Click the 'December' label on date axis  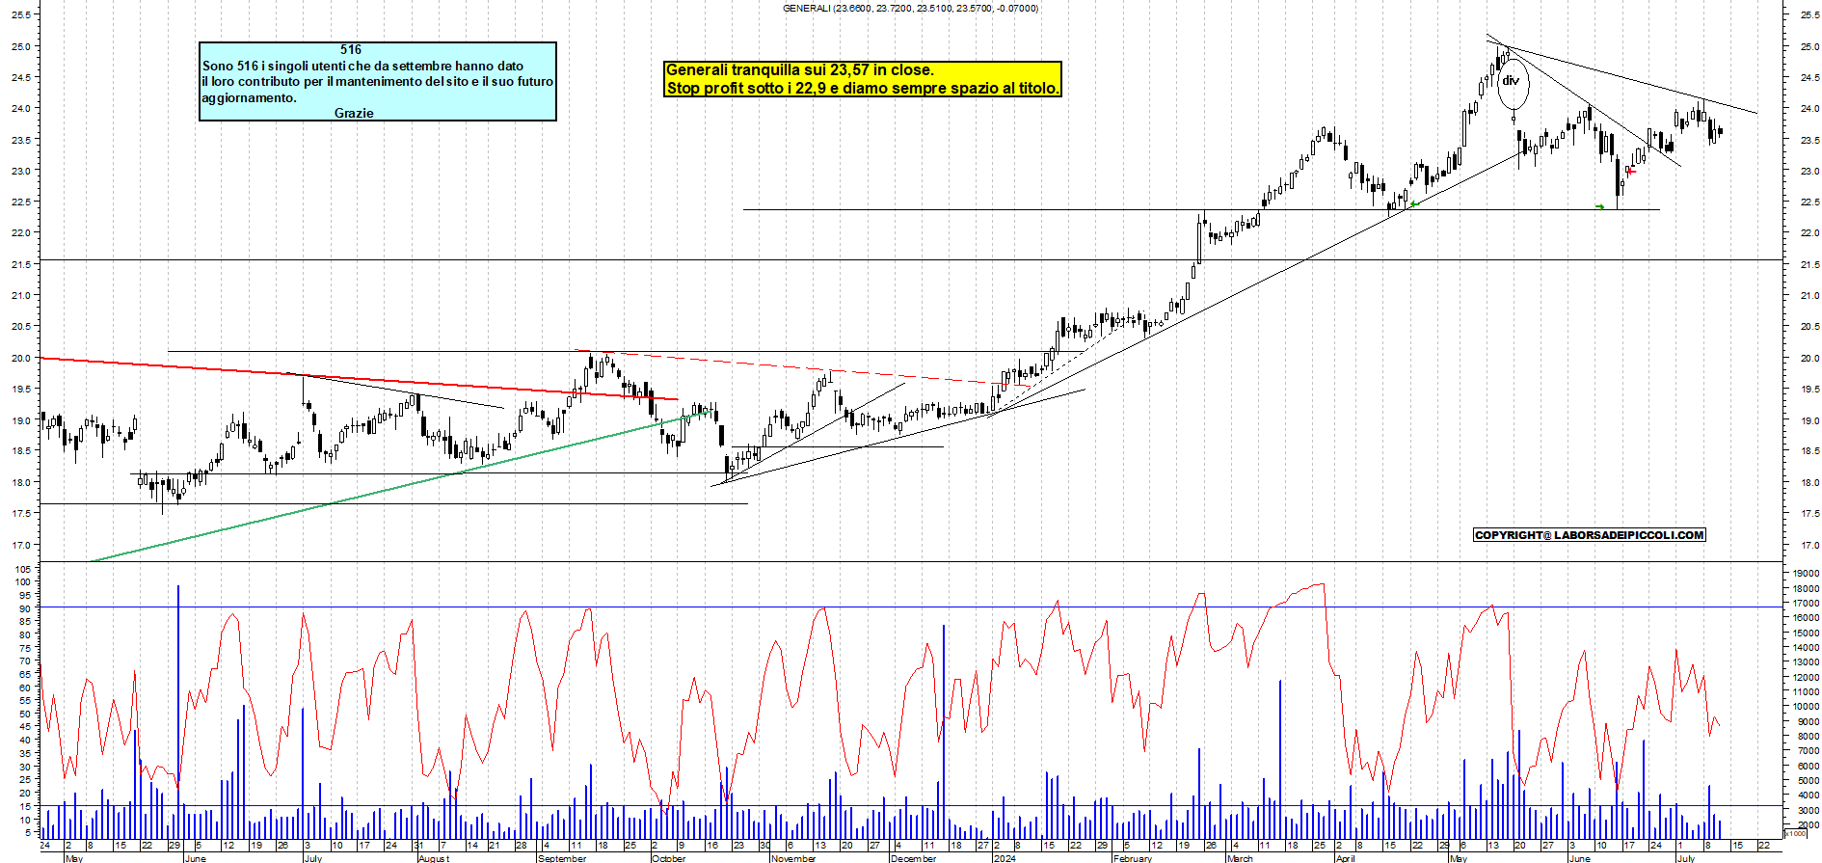tap(914, 858)
